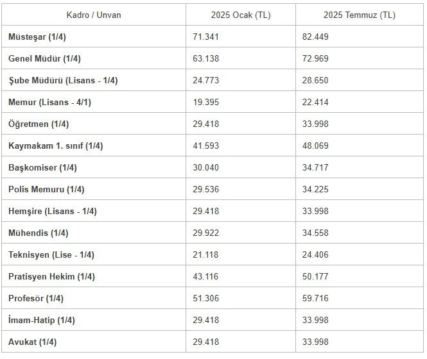Click the Profesör (1/4) row title

tap(36, 298)
